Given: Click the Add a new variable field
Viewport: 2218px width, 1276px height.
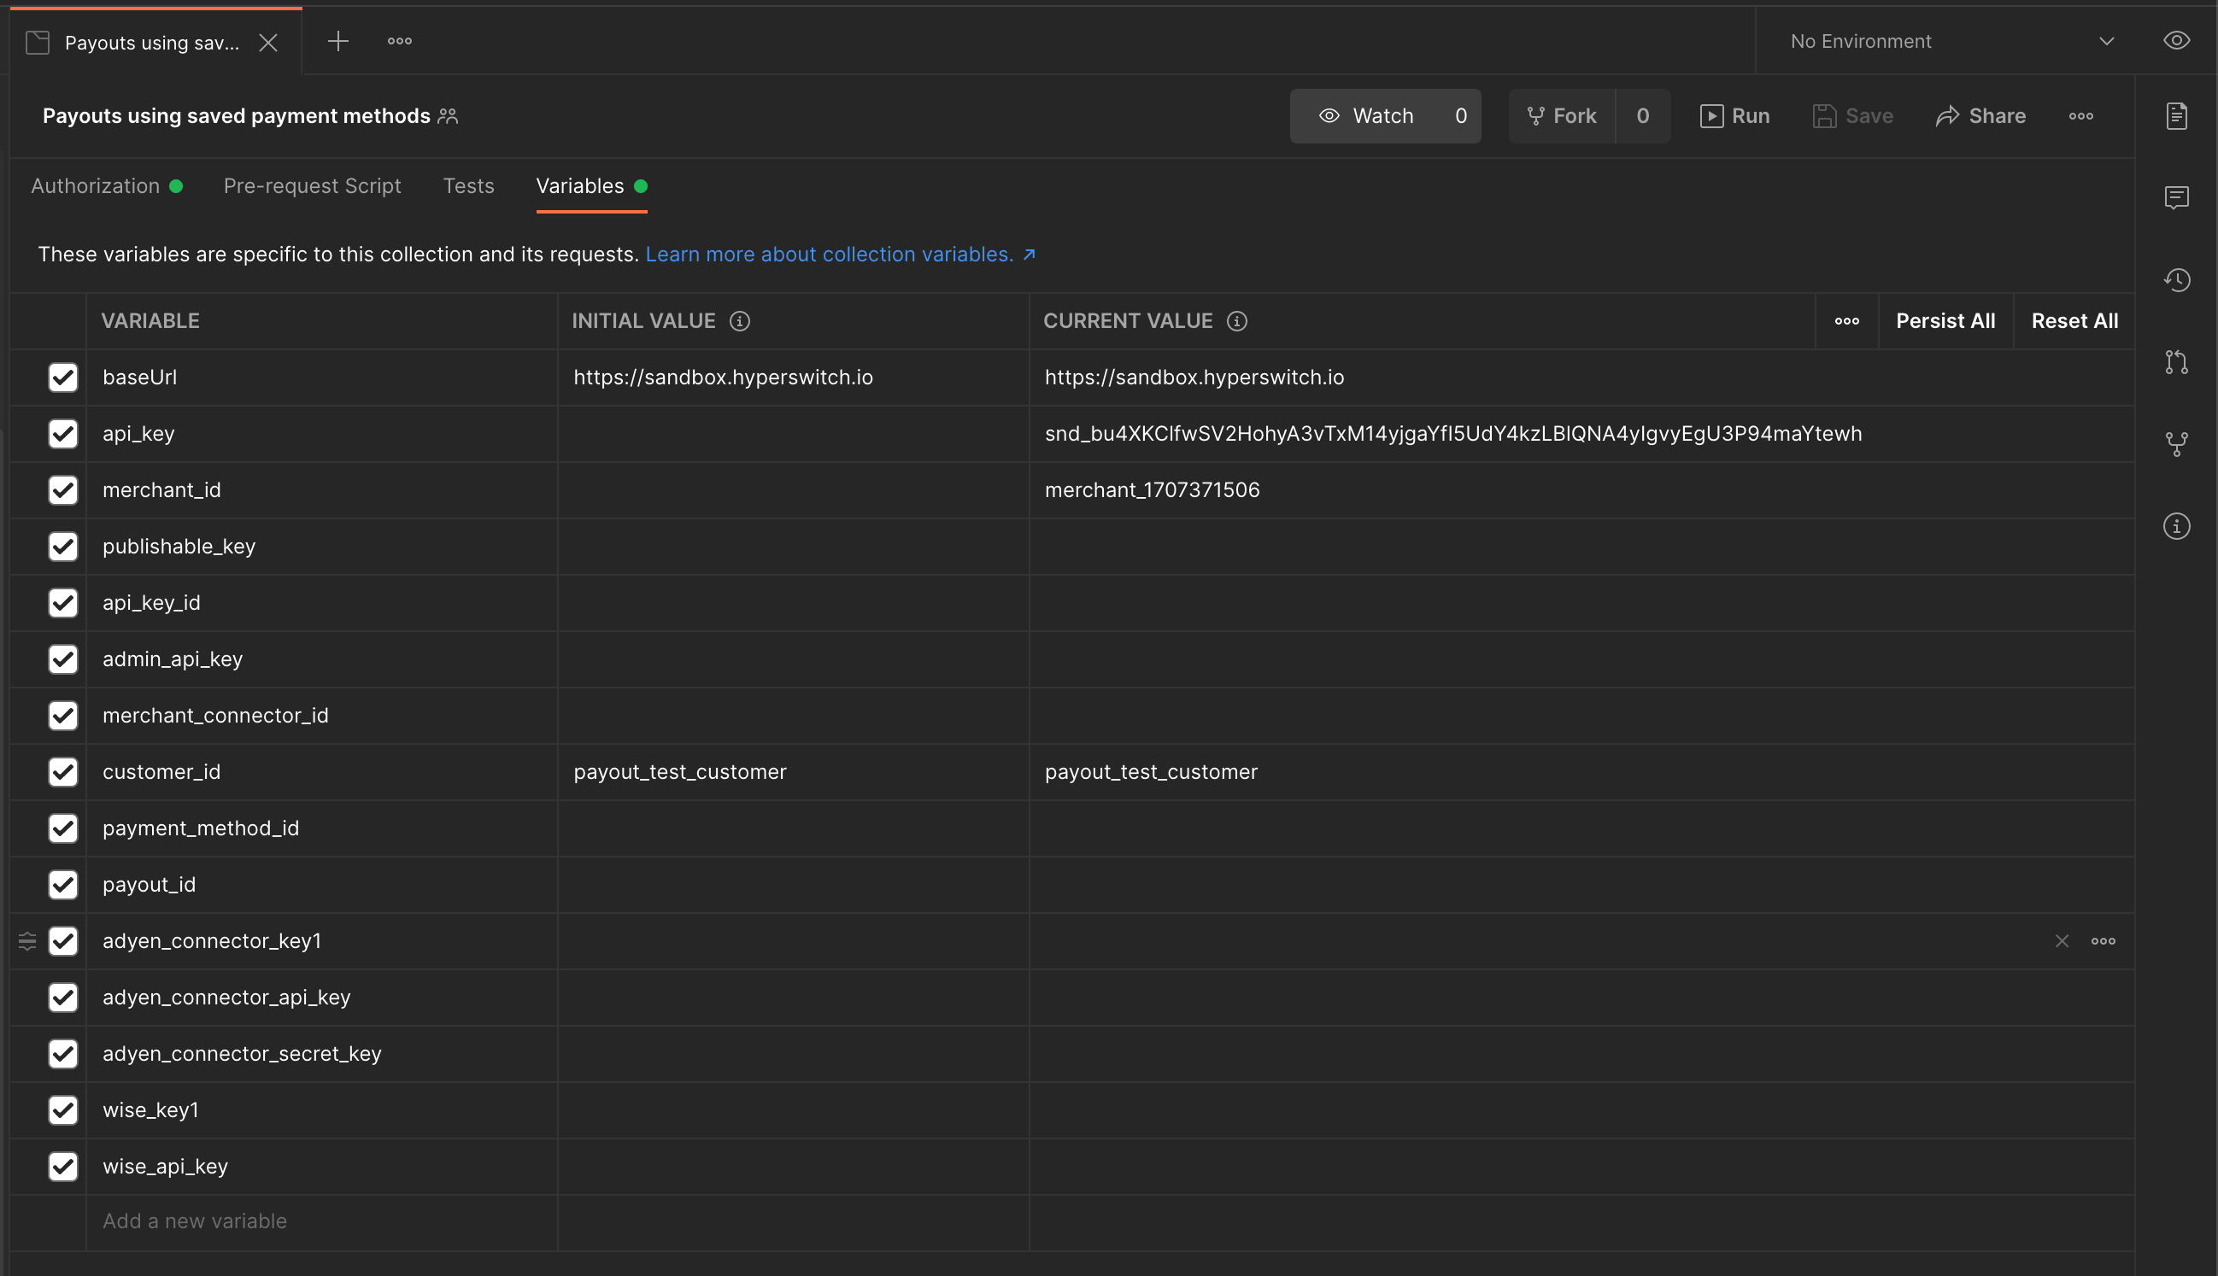Looking at the screenshot, I should tap(195, 1220).
